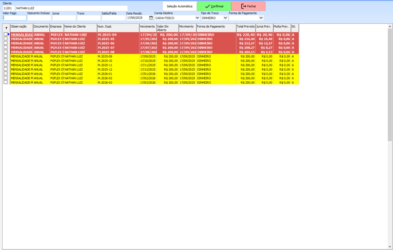Click the green Confirmar button
The height and width of the screenshot is (250, 393).
(214, 6)
